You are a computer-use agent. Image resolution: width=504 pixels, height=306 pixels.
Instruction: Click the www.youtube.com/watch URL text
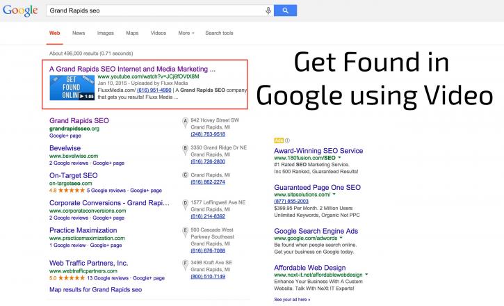coord(148,76)
